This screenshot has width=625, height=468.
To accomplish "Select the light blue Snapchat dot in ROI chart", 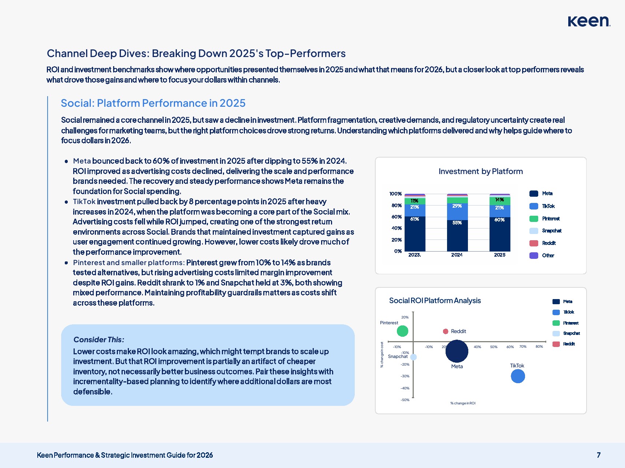I will point(413,357).
